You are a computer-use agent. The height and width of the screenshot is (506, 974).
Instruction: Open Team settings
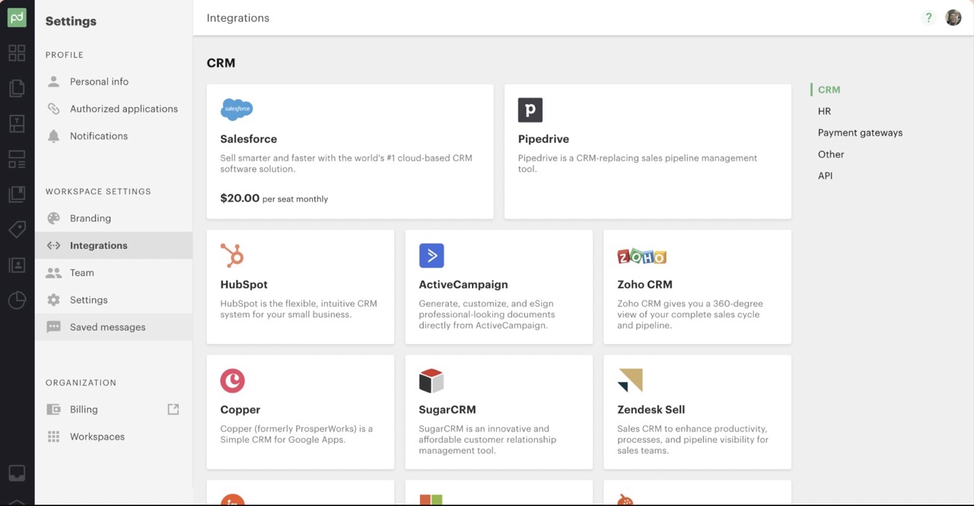pyautogui.click(x=113, y=272)
